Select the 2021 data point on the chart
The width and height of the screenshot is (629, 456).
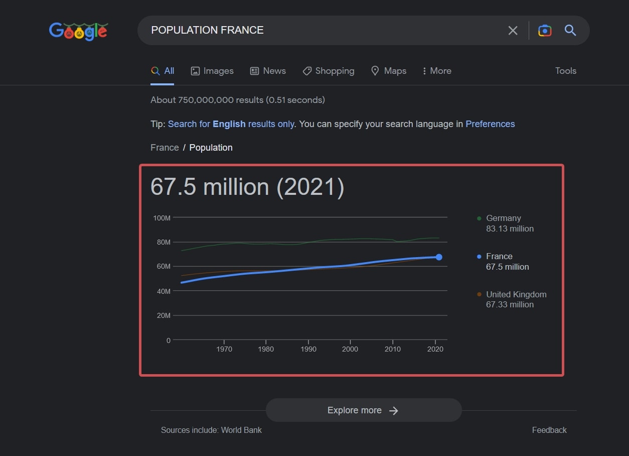click(x=438, y=257)
